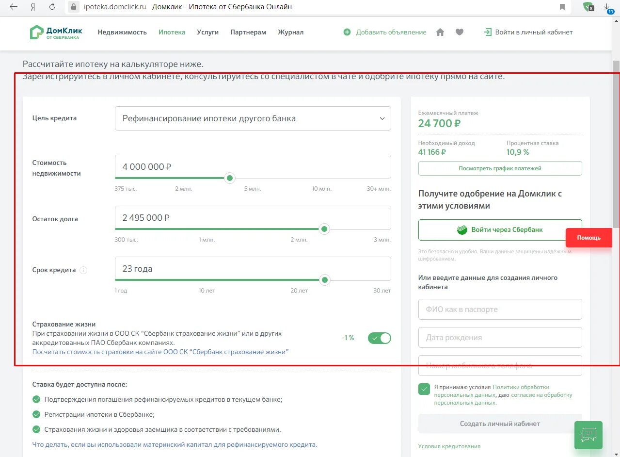Open the Yandex home button in the toolbar
Image resolution: width=620 pixels, height=457 pixels.
click(x=32, y=7)
